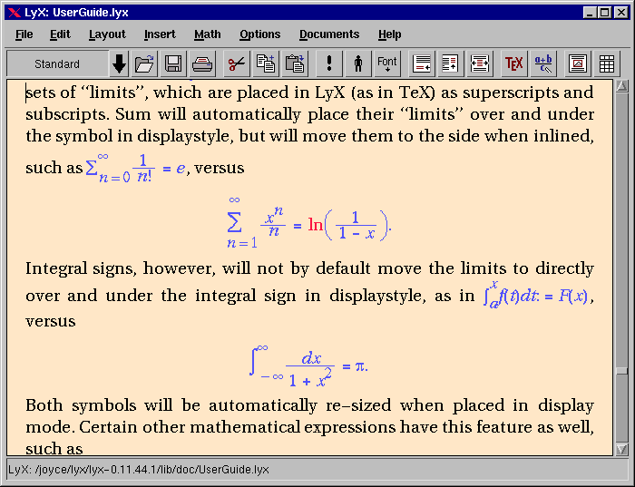Open the Edit menu
The height and width of the screenshot is (487, 635).
[60, 34]
